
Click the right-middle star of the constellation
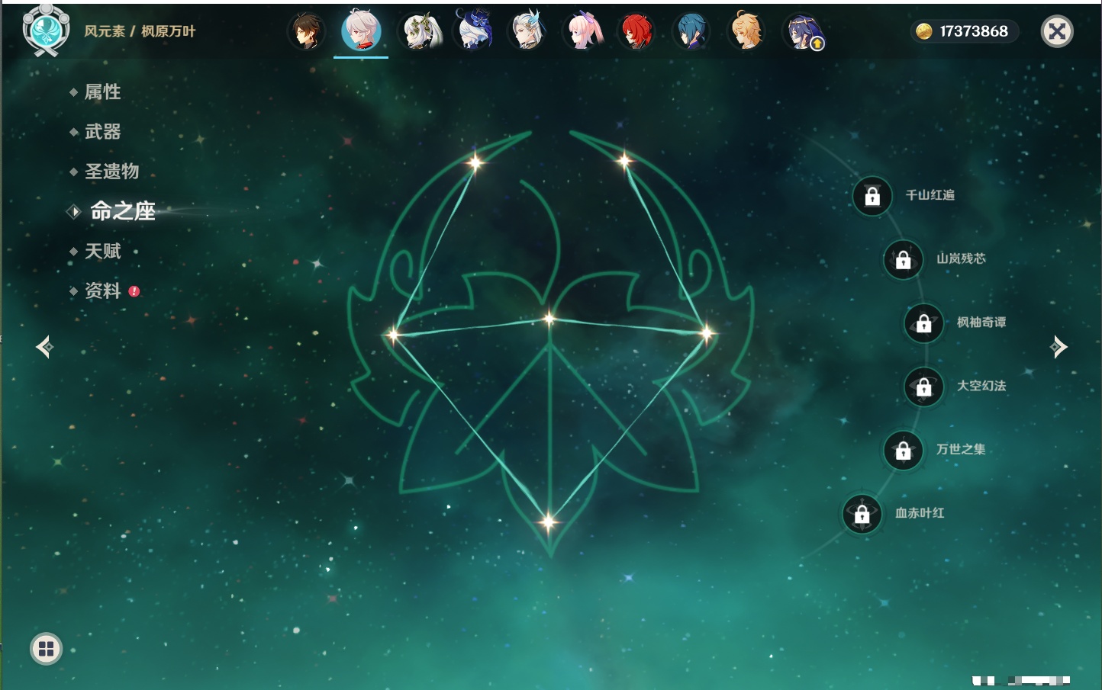(707, 332)
